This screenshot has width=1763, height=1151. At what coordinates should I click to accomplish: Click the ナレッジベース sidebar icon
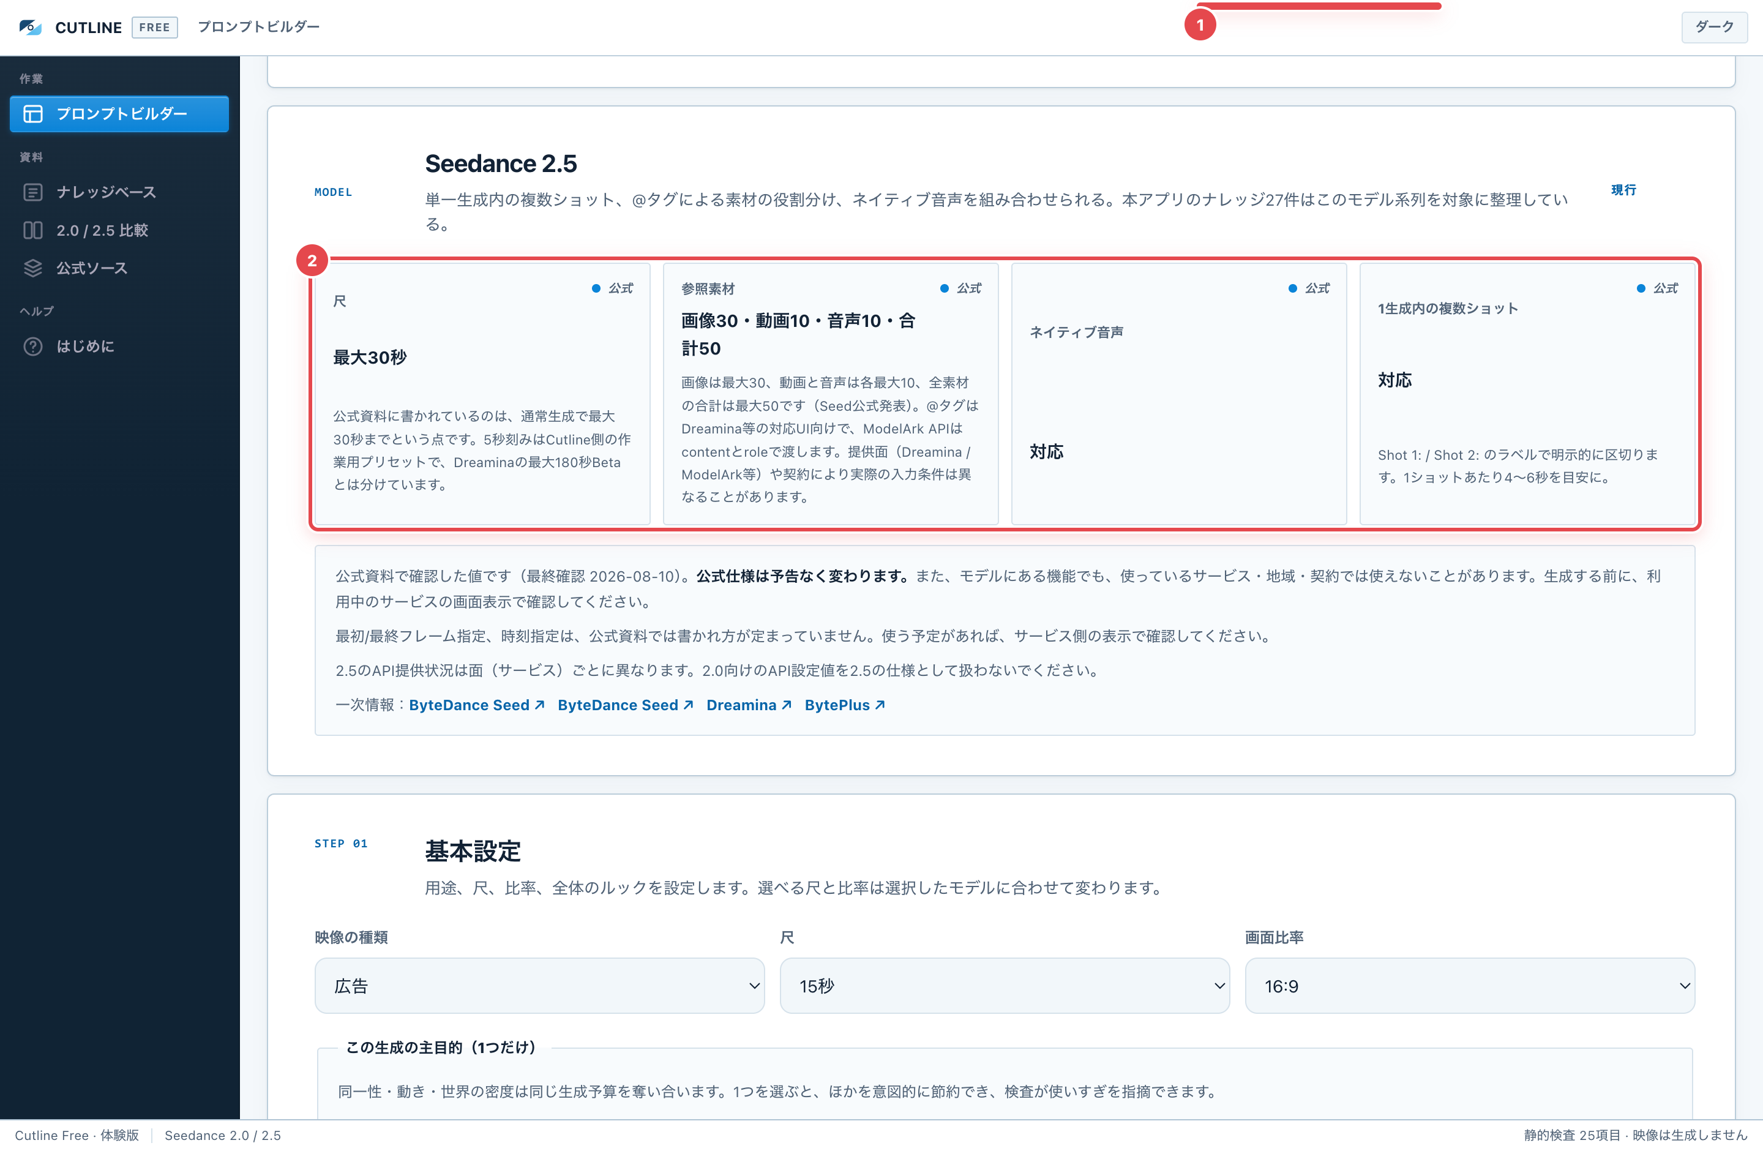(x=32, y=192)
